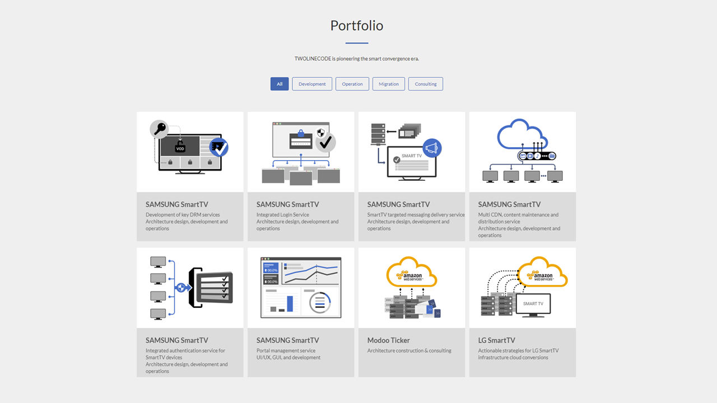717x403 pixels.
Task: Select the All filter tab
Action: pyautogui.click(x=280, y=84)
